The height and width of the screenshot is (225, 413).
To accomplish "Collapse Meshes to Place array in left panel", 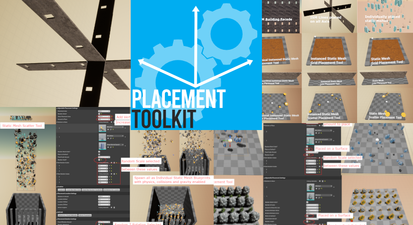I will click(57, 122).
